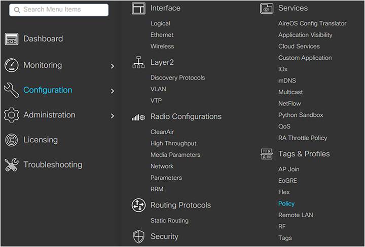Open the Administration menu label
Image resolution: width=365 pixels, height=247 pixels.
pyautogui.click(x=49, y=115)
